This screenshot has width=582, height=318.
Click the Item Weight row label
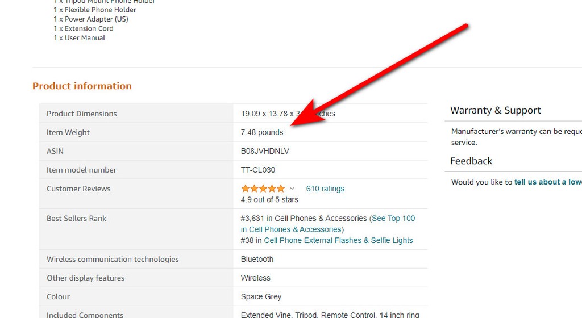[x=68, y=133]
